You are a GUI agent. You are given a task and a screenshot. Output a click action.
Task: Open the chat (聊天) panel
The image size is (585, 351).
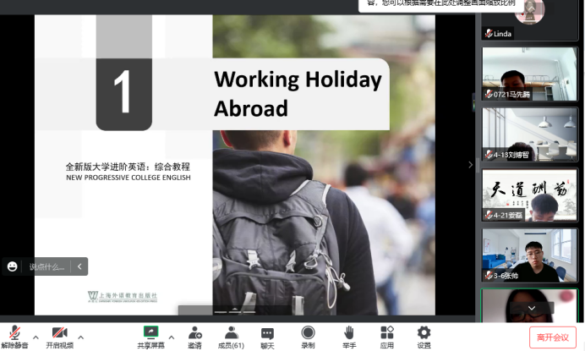pos(267,336)
